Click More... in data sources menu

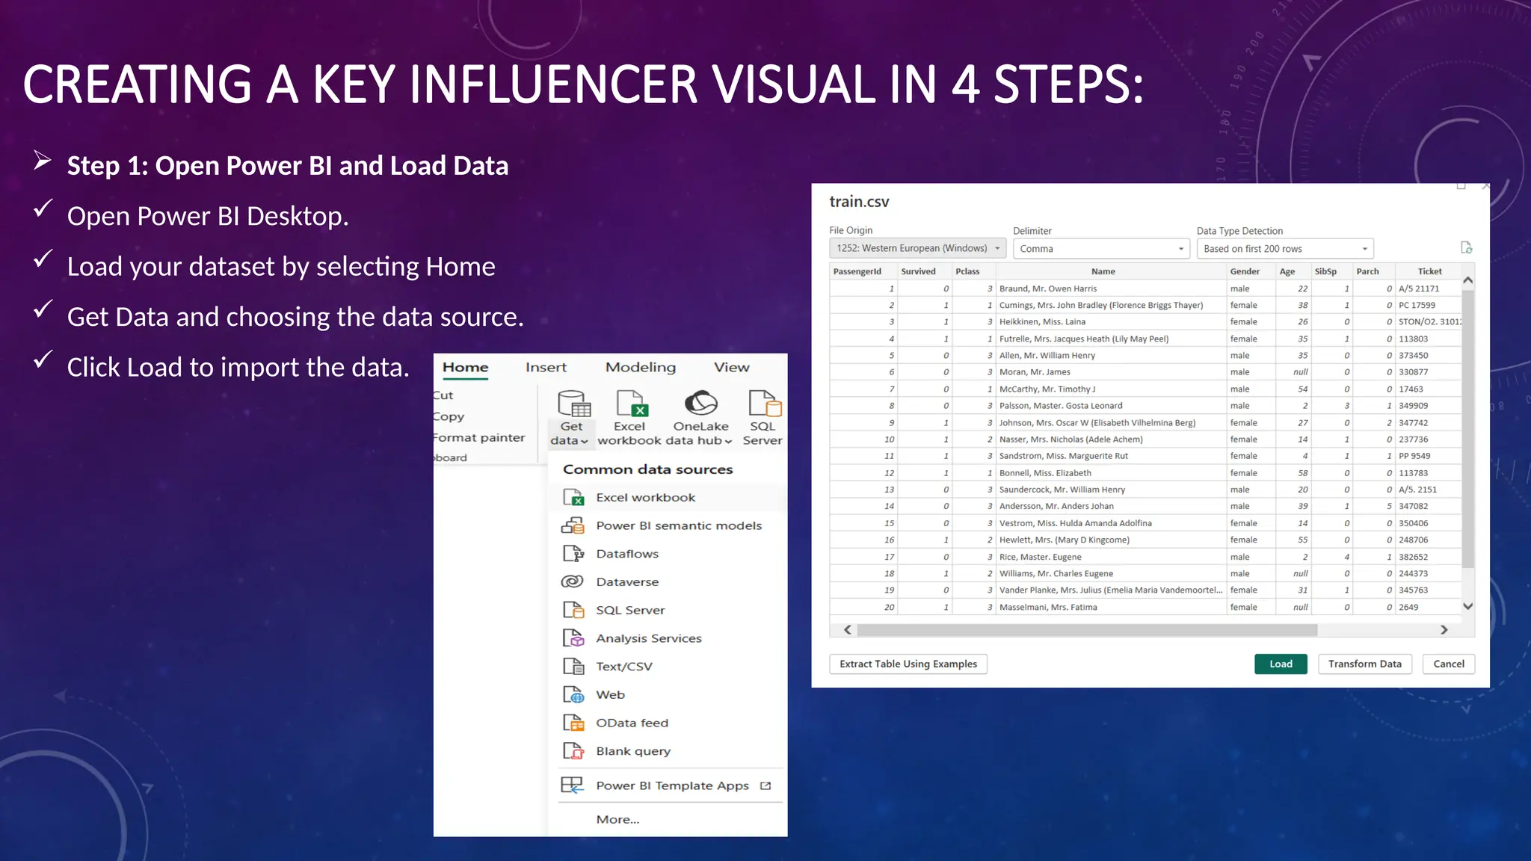[617, 820]
